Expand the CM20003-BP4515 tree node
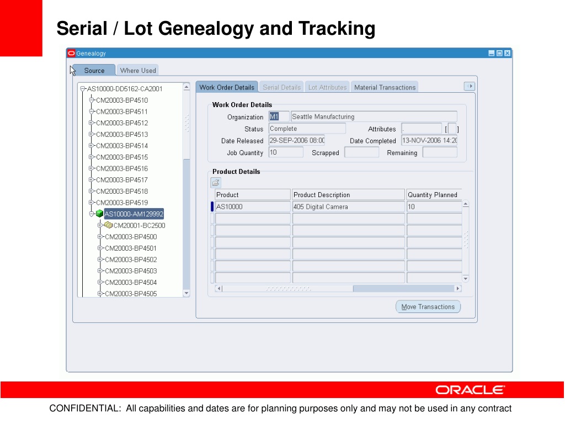The width and height of the screenshot is (565, 424). tap(91, 157)
